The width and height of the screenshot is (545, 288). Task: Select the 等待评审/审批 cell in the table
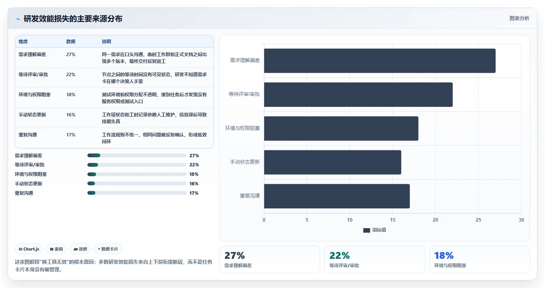click(33, 75)
